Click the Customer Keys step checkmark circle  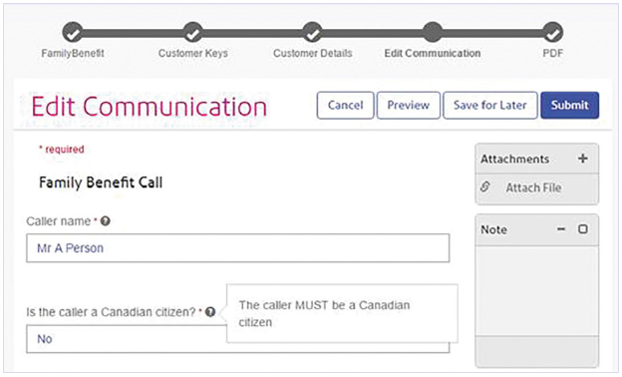coord(192,33)
